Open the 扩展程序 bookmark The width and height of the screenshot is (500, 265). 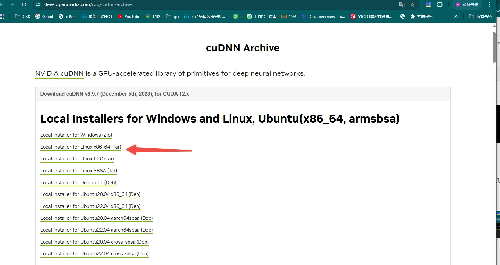[x=421, y=16]
